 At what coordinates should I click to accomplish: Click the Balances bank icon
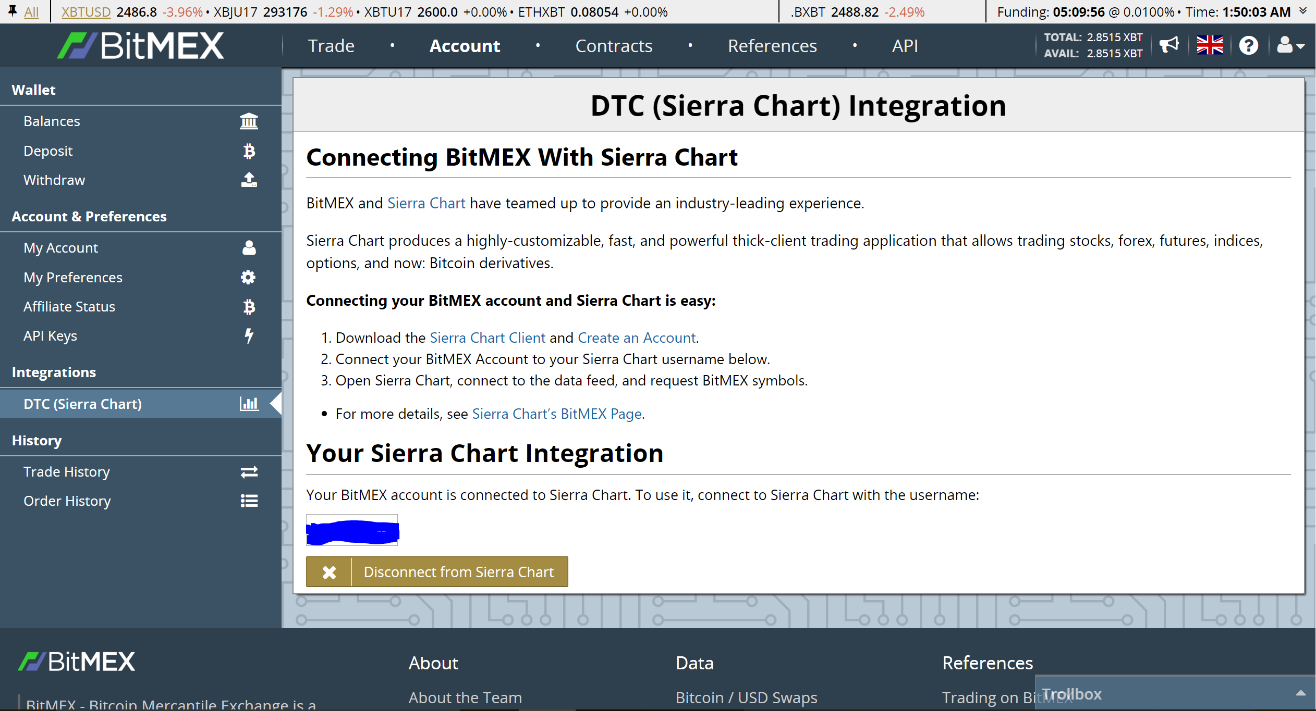coord(249,121)
